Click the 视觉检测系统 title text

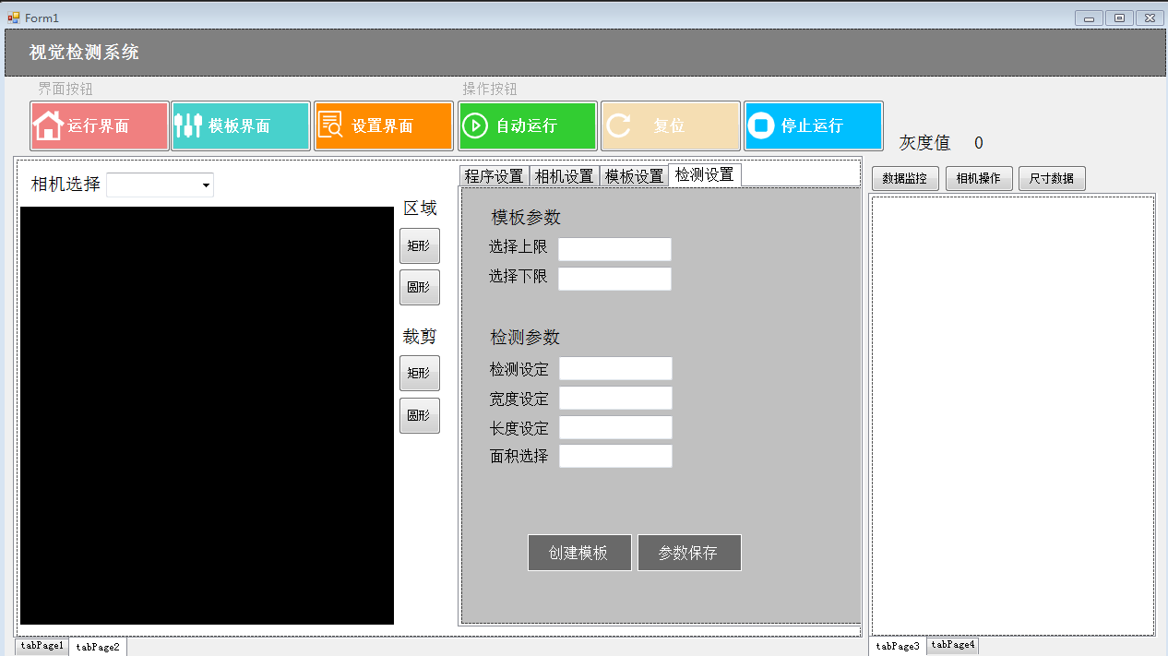point(84,53)
